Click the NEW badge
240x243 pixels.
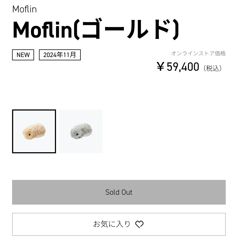click(x=23, y=55)
